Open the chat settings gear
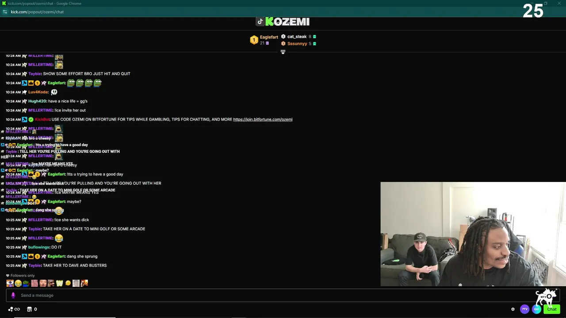Image resolution: width=566 pixels, height=318 pixels. pyautogui.click(x=513, y=309)
